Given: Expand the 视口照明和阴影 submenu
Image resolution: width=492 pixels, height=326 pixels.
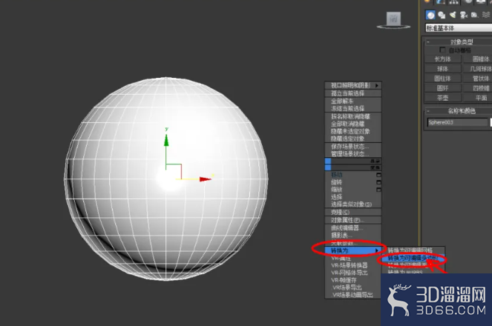Looking at the screenshot, I should (x=353, y=85).
